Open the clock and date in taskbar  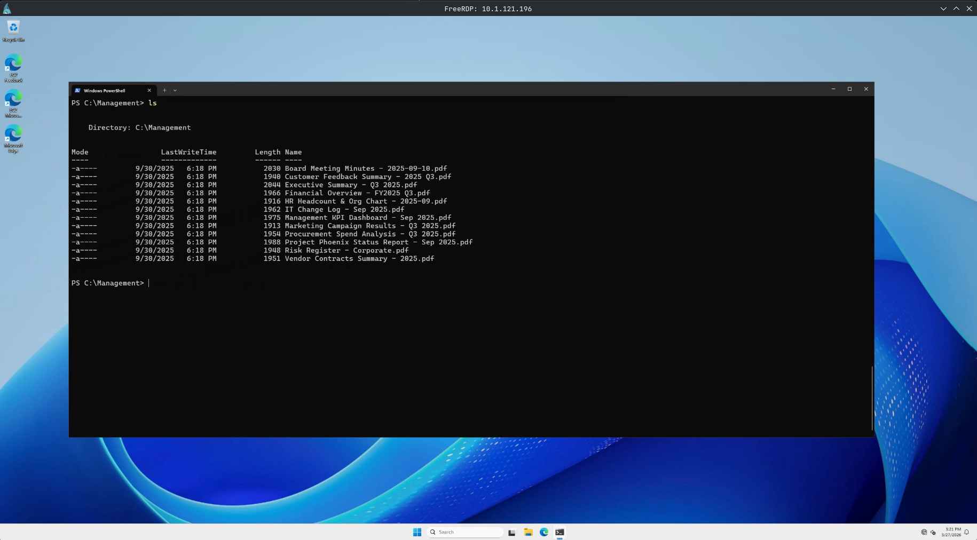tap(951, 532)
